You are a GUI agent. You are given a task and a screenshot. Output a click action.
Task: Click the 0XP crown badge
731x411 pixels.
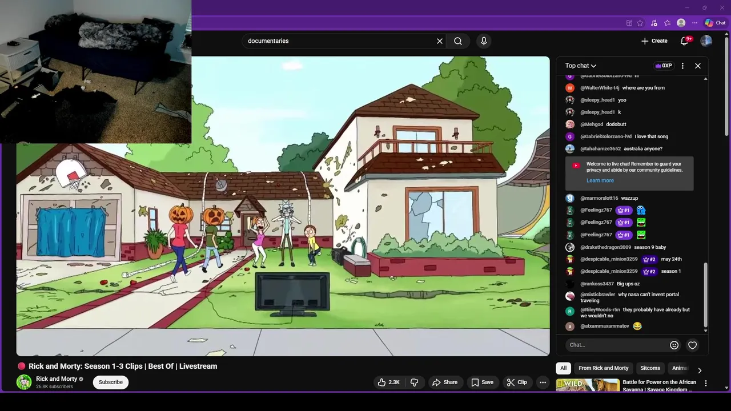click(x=664, y=66)
